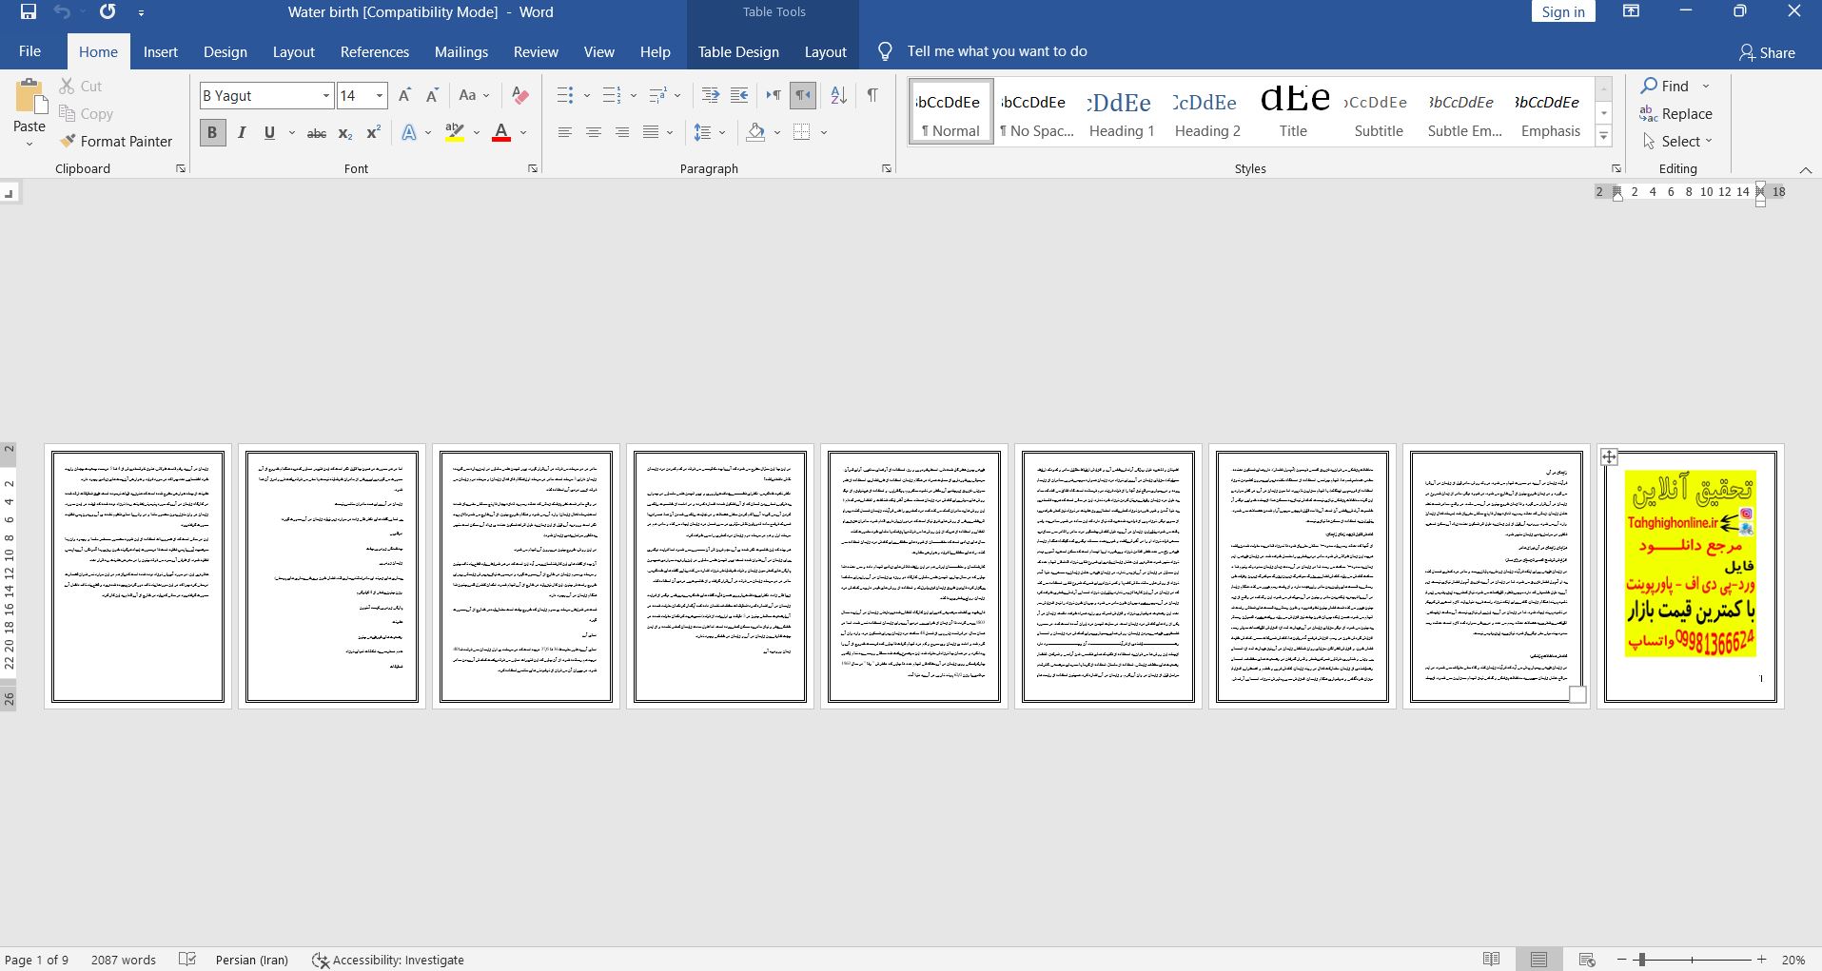Align text to the left
The image size is (1822, 971).
[x=565, y=132]
